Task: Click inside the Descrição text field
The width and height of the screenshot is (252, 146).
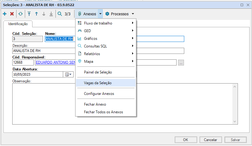Action: pyautogui.click(x=98, y=51)
